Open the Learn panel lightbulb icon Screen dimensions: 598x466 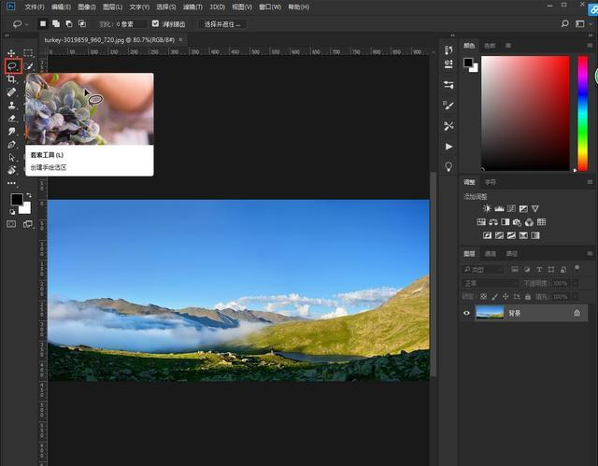[x=448, y=166]
